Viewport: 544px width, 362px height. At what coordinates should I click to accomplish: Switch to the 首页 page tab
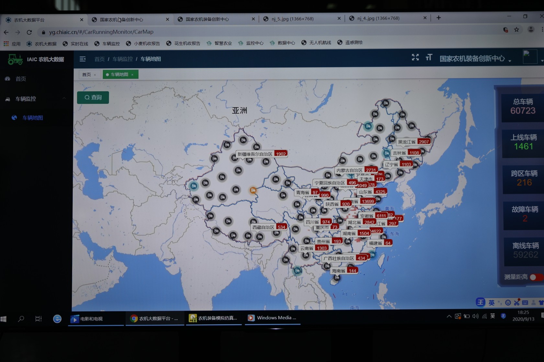coord(86,75)
